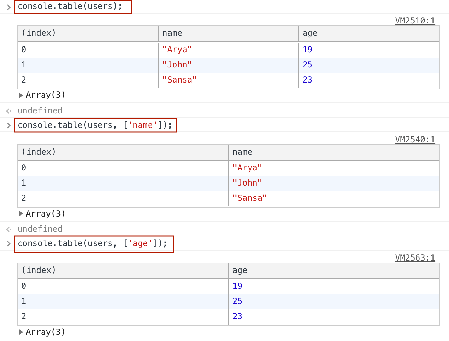The width and height of the screenshot is (449, 341).
Task: Click the (index) header of third table
Action: click(123, 271)
